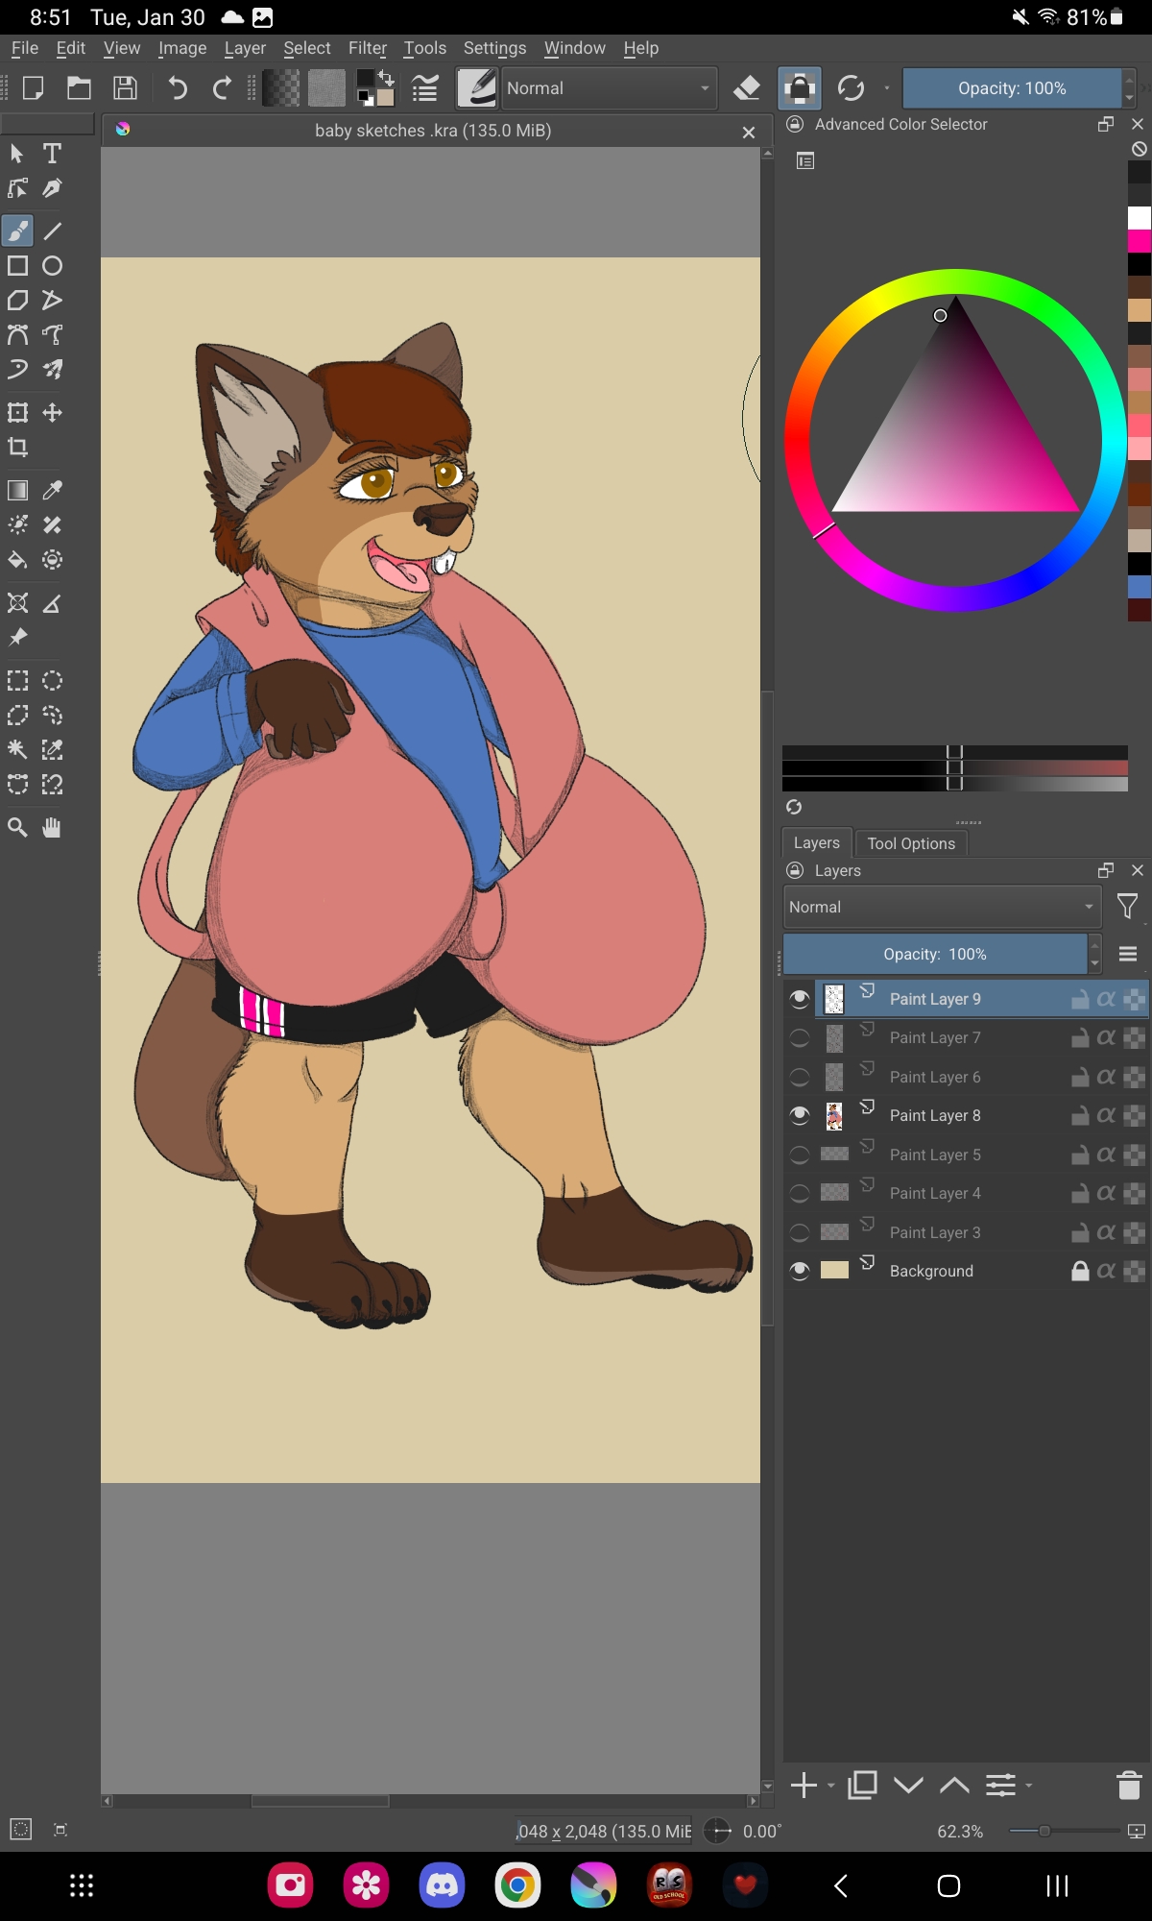The height and width of the screenshot is (1921, 1152).
Task: Open the brush blending mode dropdown
Action: pyautogui.click(x=609, y=88)
